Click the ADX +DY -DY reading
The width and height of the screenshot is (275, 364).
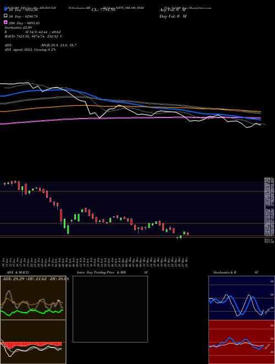35,279
